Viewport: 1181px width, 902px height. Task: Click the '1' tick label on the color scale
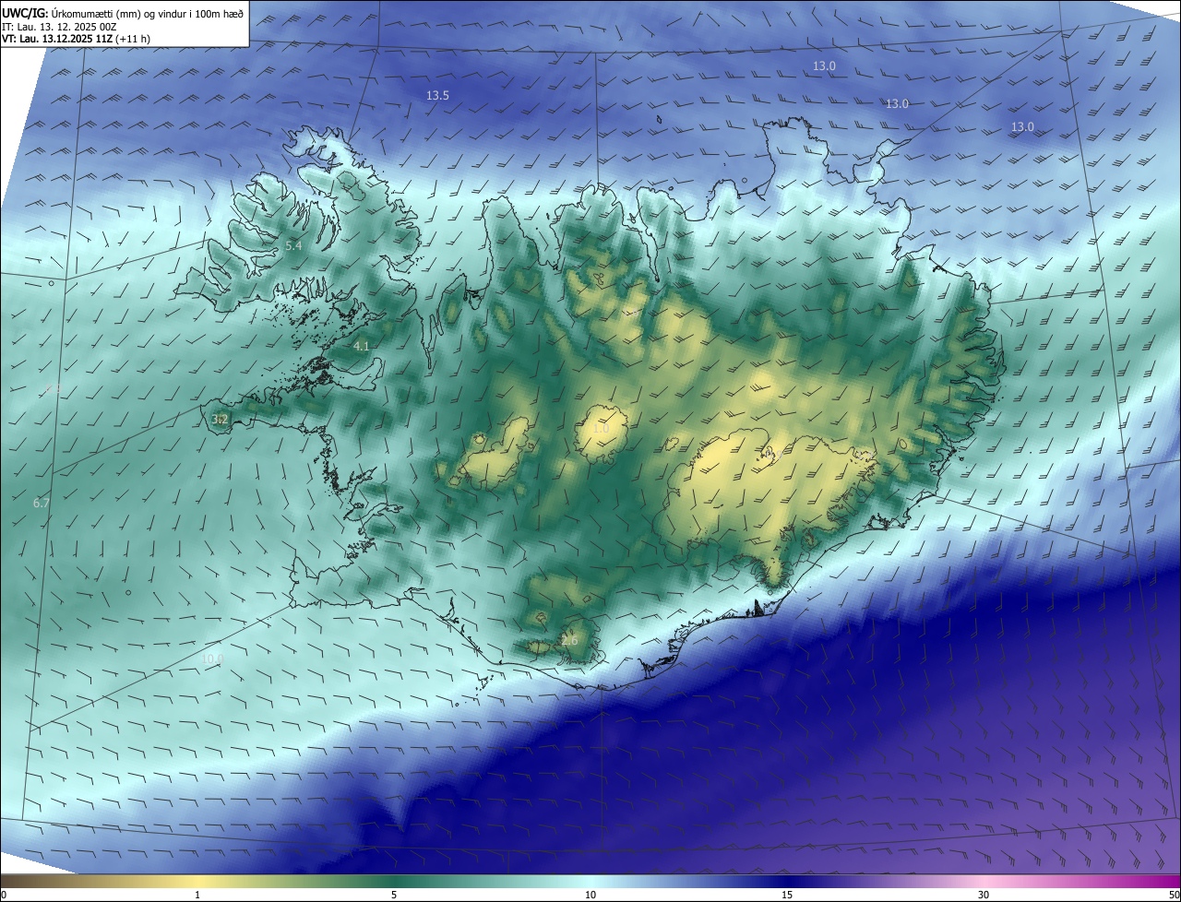pyautogui.click(x=197, y=895)
